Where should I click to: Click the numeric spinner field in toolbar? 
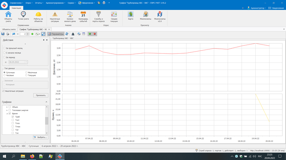(x=23, y=34)
